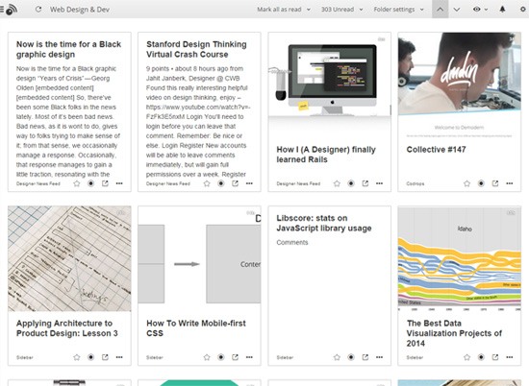
Task: Open 'Libscore: stats on JavaScript library usage'
Action: 324,224
